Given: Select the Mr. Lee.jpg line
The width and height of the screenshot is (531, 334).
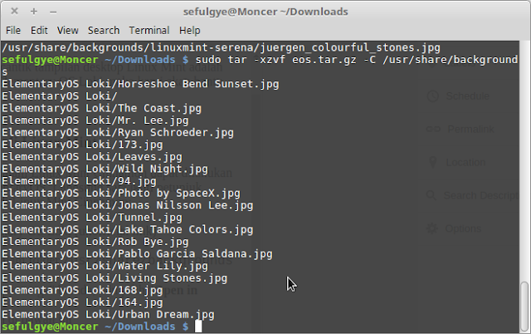Looking at the screenshot, I should pos(95,120).
